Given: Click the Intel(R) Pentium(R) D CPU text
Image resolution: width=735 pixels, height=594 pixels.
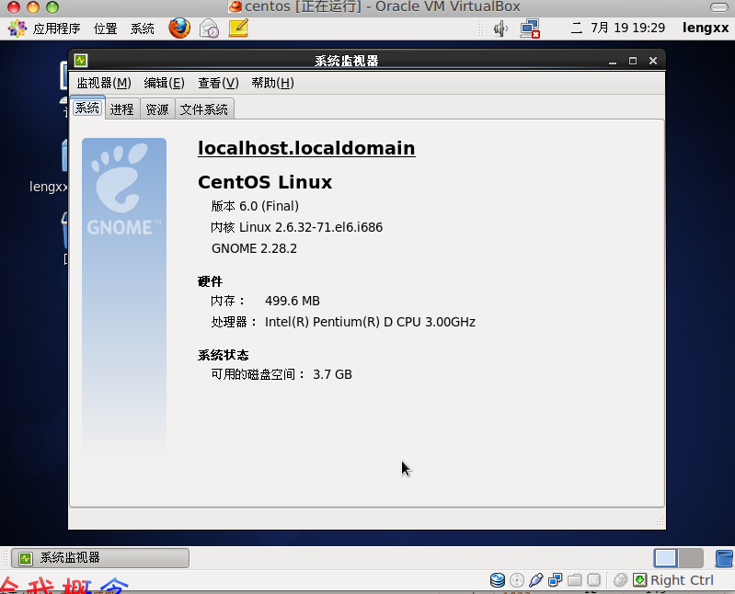Looking at the screenshot, I should coord(370,322).
